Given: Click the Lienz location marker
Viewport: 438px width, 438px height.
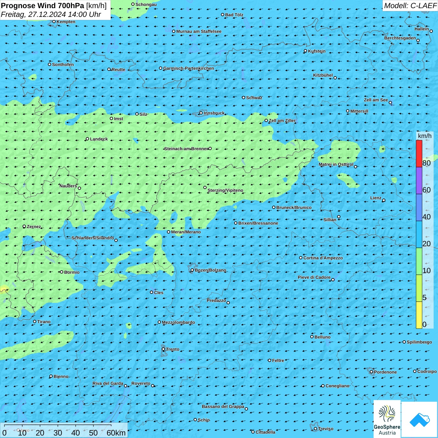Looking at the screenshot, I should pos(384,200).
